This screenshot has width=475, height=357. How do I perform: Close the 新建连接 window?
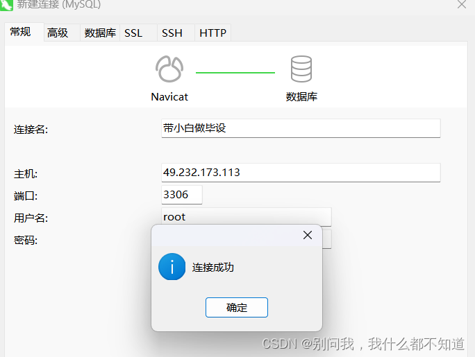pos(462,4)
